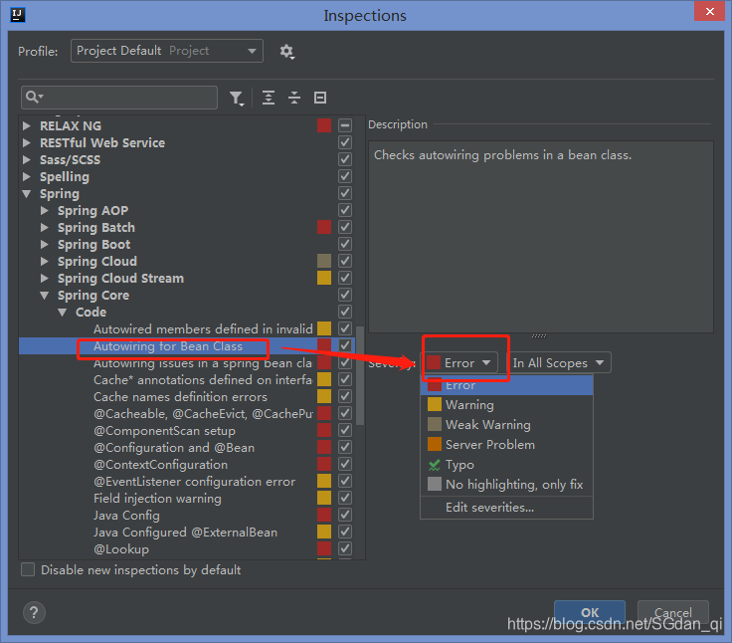Collapse the Code node under Spring Core
The image size is (732, 643).
pos(62,312)
